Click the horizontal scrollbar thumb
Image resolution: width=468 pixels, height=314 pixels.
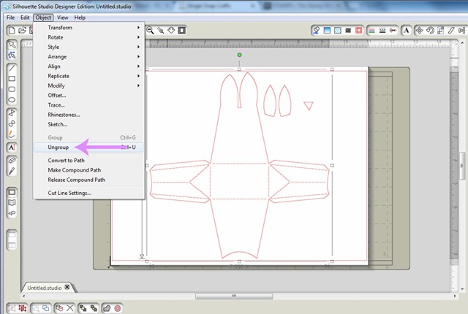(234, 296)
